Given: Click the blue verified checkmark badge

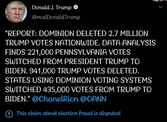Looking at the screenshot, I should tap(76, 7).
